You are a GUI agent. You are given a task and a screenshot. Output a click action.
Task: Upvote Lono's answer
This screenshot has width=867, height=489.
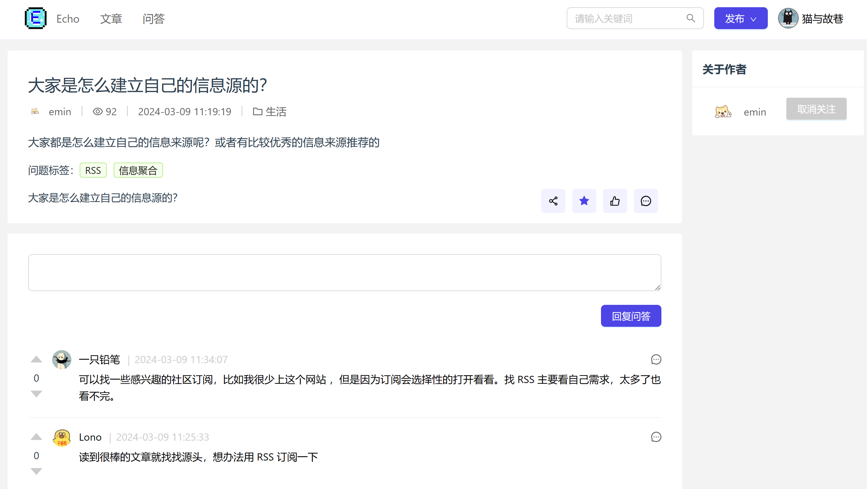36,437
